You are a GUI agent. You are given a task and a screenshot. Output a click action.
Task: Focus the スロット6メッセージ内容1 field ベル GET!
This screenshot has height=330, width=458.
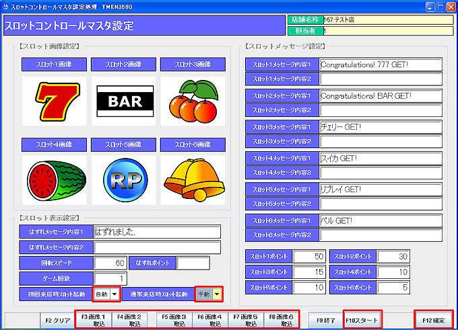coord(381,221)
